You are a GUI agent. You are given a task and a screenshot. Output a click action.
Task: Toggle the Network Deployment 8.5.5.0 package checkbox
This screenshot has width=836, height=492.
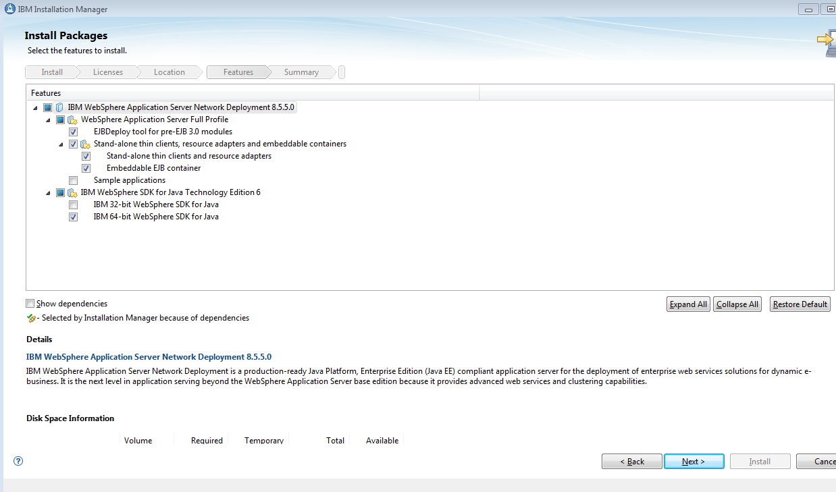pyautogui.click(x=47, y=107)
